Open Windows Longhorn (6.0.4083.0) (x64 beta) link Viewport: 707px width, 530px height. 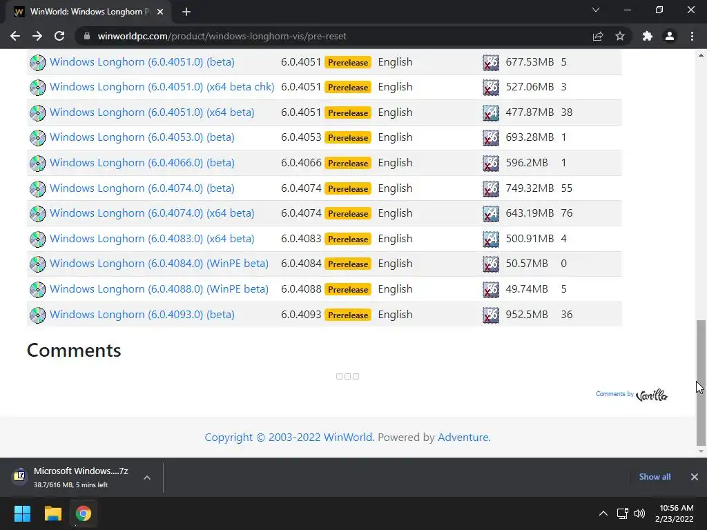click(152, 238)
